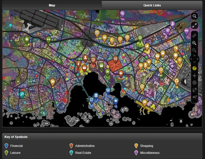The image size is (205, 159).
Task: Pan the map up with arrow control
Action: click(x=195, y=55)
